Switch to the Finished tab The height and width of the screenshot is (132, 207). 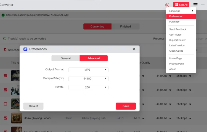pos(125,27)
